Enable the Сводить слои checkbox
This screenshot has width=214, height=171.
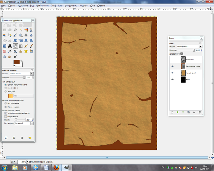tap(6, 116)
